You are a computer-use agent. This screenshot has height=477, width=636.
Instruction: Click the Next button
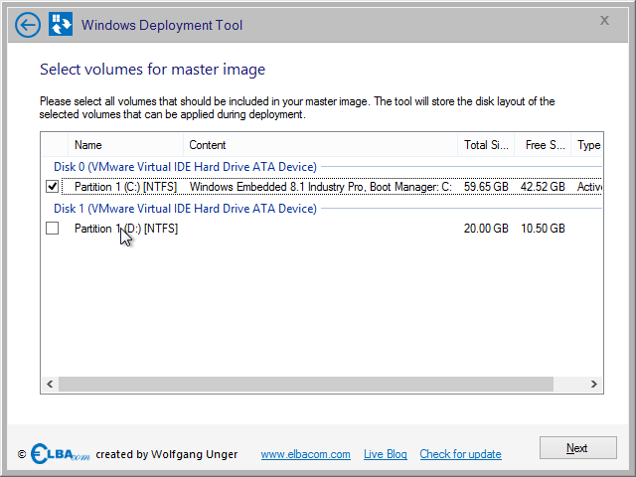click(578, 448)
